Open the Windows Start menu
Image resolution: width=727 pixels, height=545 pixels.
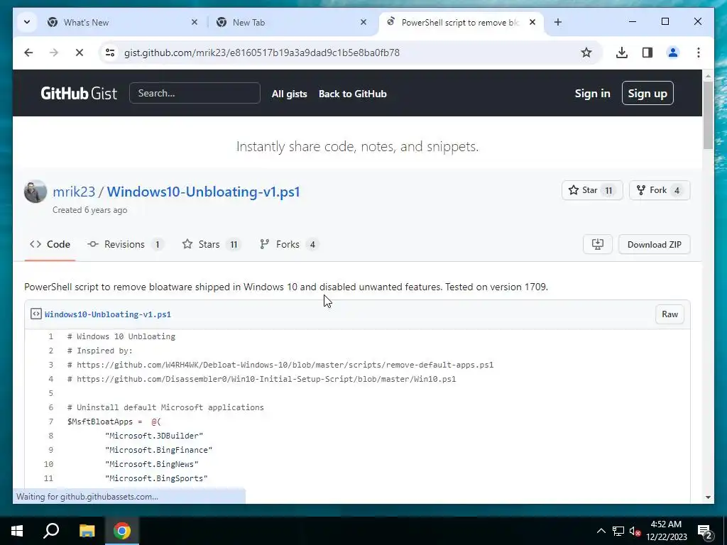pos(17,531)
